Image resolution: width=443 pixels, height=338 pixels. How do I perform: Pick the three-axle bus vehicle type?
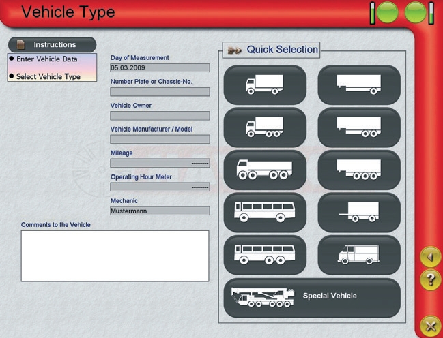[265, 253]
